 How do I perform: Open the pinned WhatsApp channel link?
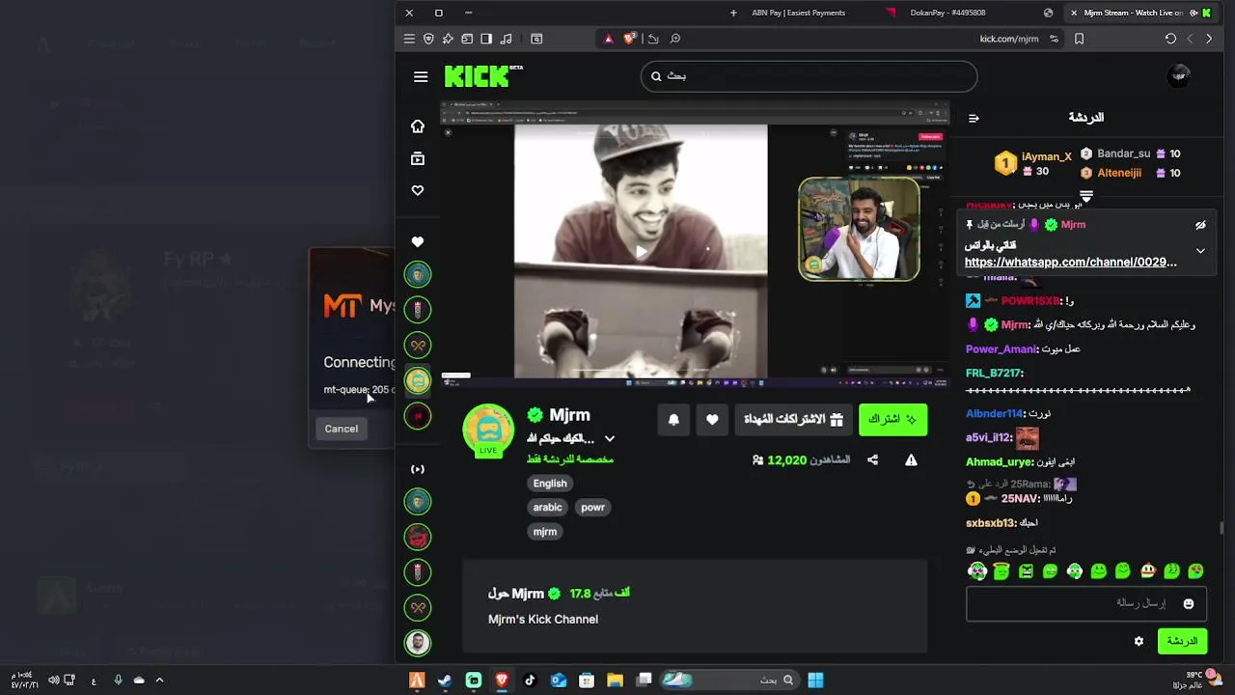click(x=1070, y=262)
